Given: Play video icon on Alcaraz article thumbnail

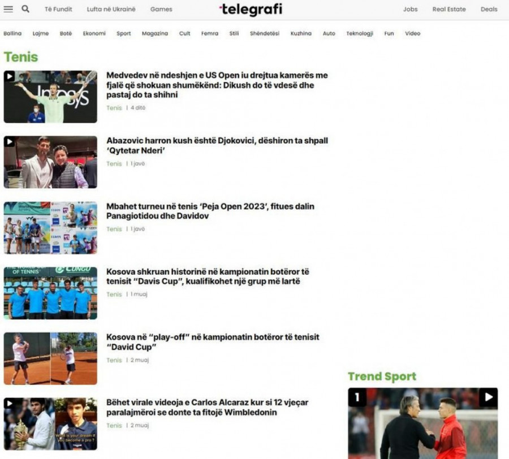Looking at the screenshot, I should pos(10,404).
